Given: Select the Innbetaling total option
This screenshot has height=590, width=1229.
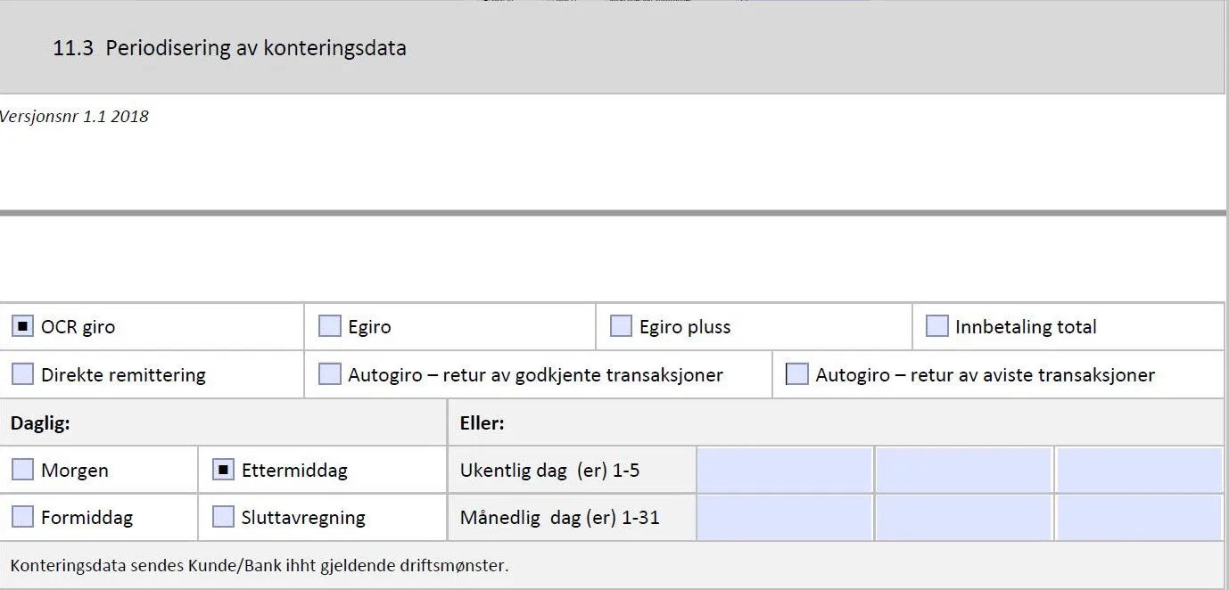Looking at the screenshot, I should (936, 326).
